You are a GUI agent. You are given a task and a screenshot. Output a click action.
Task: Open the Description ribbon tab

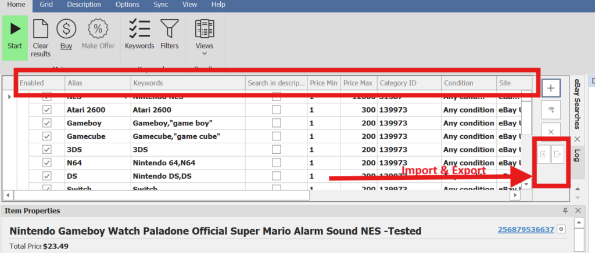[x=84, y=5]
